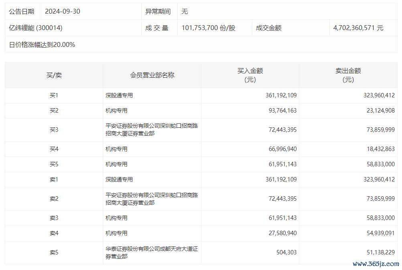Select buy amount 27,580,940
The image size is (402, 270).
[x=282, y=234]
